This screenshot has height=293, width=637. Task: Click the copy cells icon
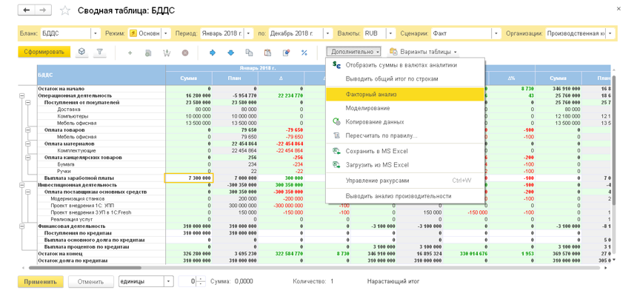point(249,53)
